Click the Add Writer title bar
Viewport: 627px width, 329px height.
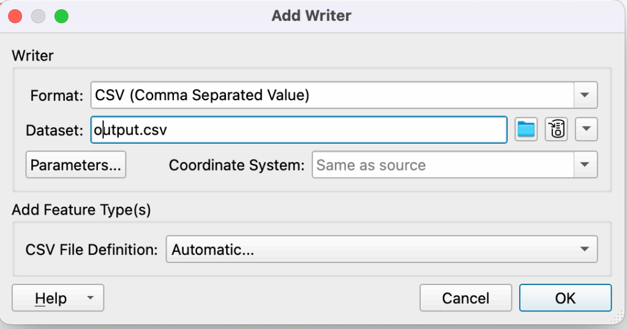(312, 16)
